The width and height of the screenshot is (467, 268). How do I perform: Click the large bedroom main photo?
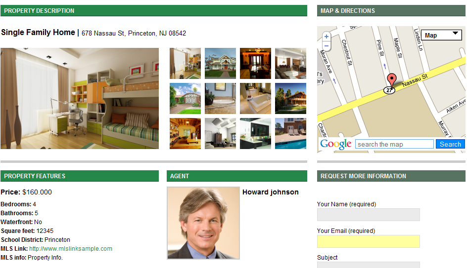pyautogui.click(x=80, y=98)
